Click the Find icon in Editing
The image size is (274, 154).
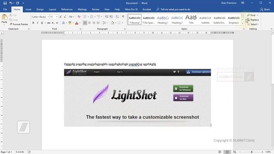pos(251,15)
